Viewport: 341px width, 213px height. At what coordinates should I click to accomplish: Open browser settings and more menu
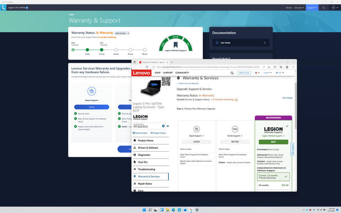click(x=293, y=67)
